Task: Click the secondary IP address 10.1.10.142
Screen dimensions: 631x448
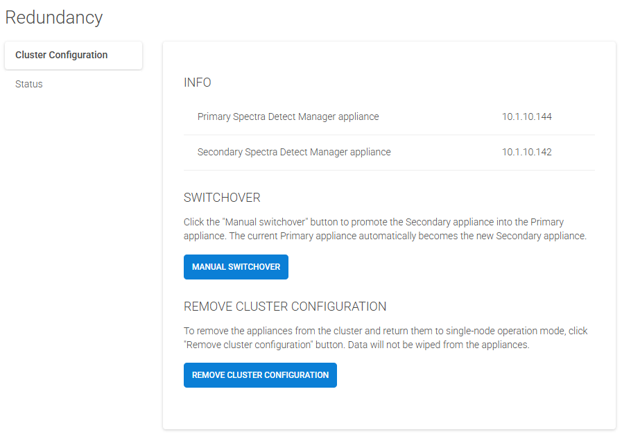Action: (x=526, y=152)
